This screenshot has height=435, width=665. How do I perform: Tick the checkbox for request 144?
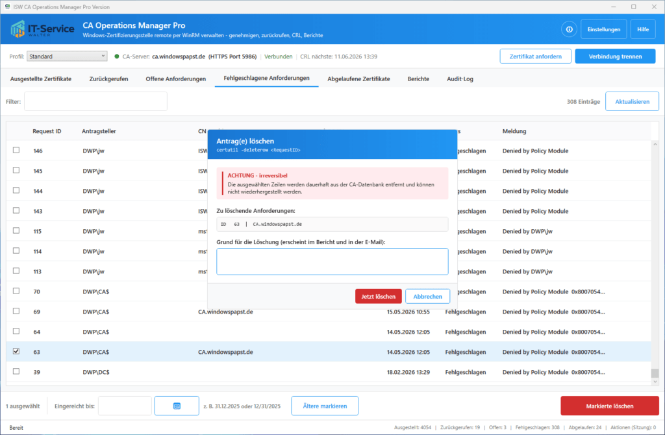(x=16, y=190)
